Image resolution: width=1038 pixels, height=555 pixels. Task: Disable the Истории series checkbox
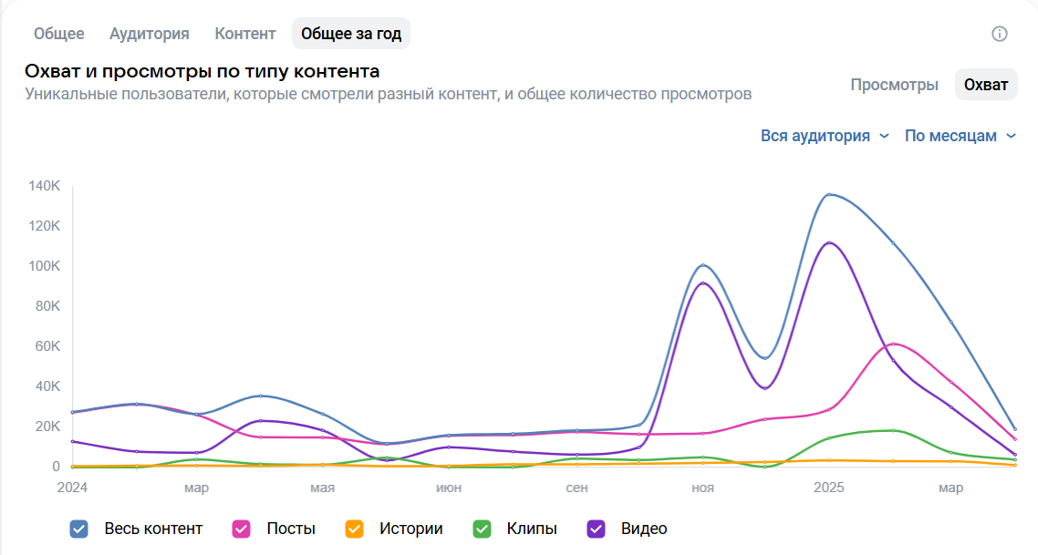click(x=354, y=529)
